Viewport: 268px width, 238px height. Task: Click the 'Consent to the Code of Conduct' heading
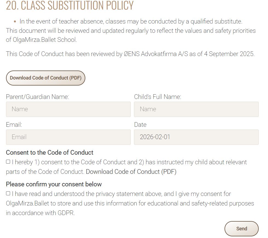[49, 152]
